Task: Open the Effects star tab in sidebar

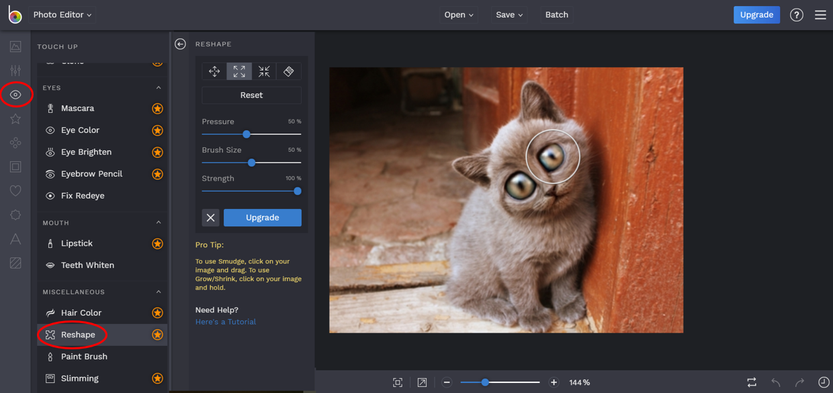Action: (15, 119)
